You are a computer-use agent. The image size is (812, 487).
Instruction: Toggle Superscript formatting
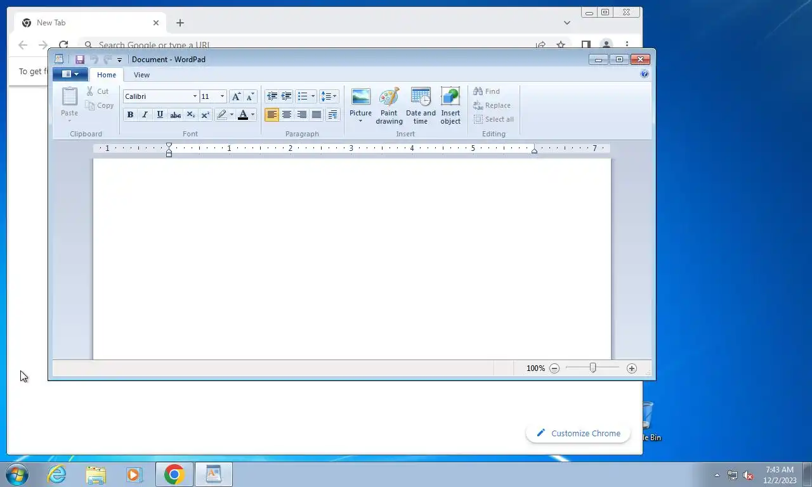[x=206, y=115]
